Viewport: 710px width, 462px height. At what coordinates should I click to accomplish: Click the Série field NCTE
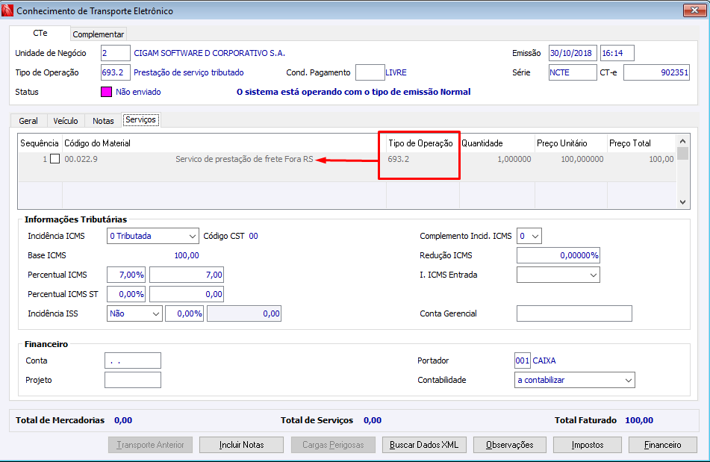point(573,72)
